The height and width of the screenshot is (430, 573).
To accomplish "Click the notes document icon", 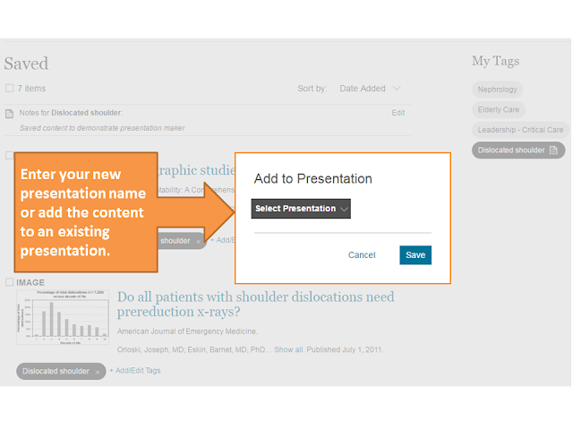I will tap(10, 114).
